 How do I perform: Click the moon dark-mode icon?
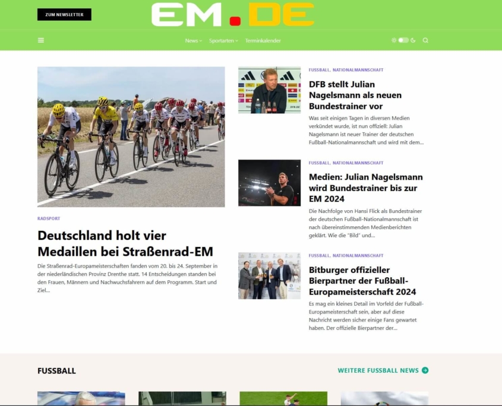pos(413,40)
